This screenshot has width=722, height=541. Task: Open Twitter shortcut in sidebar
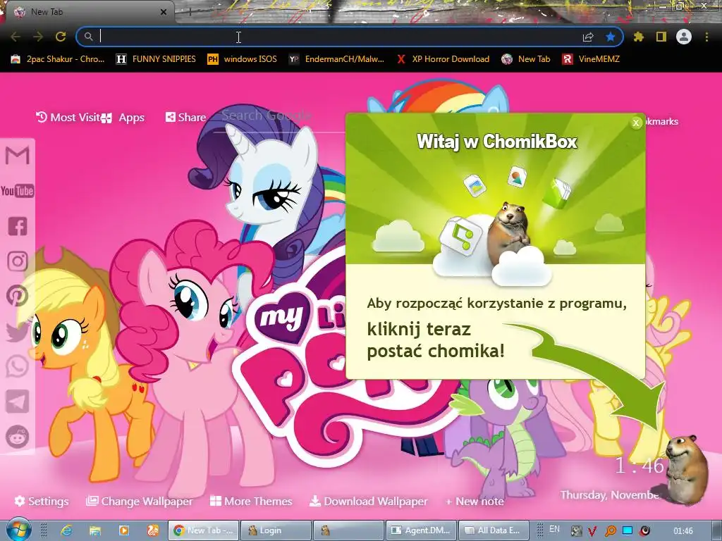18,331
